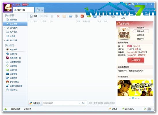Select the second banner carousel dot
This screenshot has width=158, height=115.
[133, 98]
